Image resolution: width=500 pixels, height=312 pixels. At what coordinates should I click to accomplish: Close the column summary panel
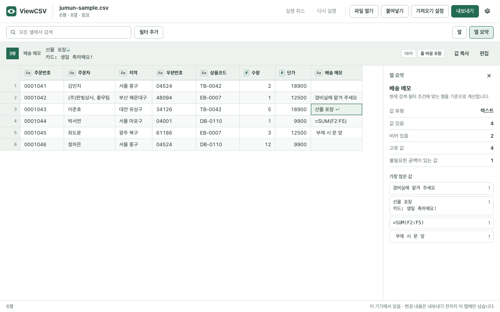(x=489, y=76)
